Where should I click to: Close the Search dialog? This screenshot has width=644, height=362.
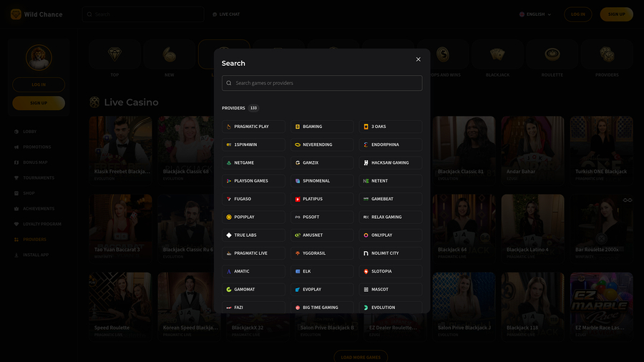click(x=418, y=59)
